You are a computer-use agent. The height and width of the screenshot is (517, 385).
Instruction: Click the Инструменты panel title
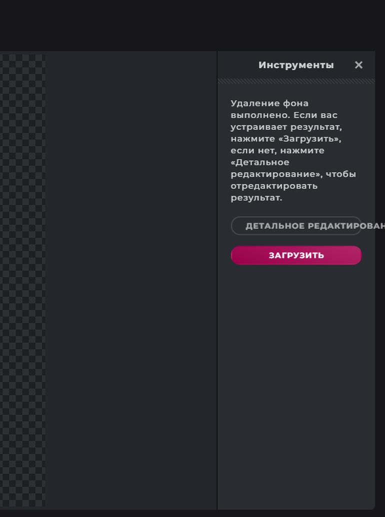pos(296,65)
